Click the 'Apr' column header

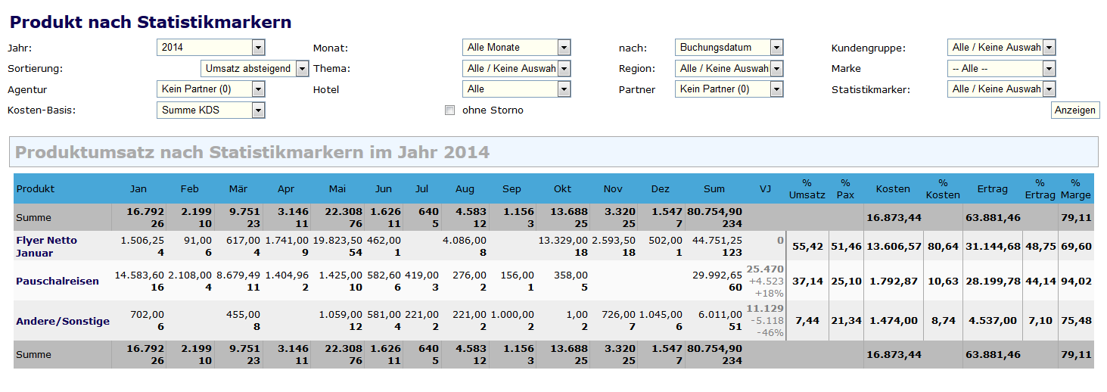[x=286, y=188]
